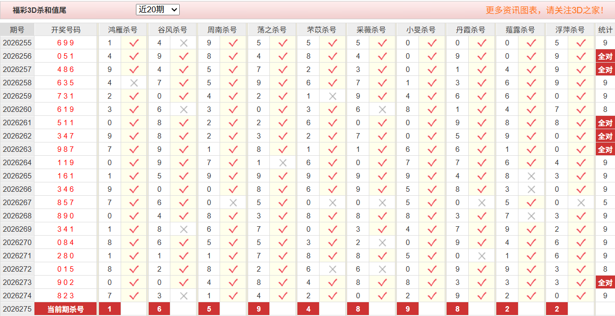The width and height of the screenshot is (615, 316).
Task: Click the 谷风杀号 cross in row 2026260
Action: pos(184,109)
